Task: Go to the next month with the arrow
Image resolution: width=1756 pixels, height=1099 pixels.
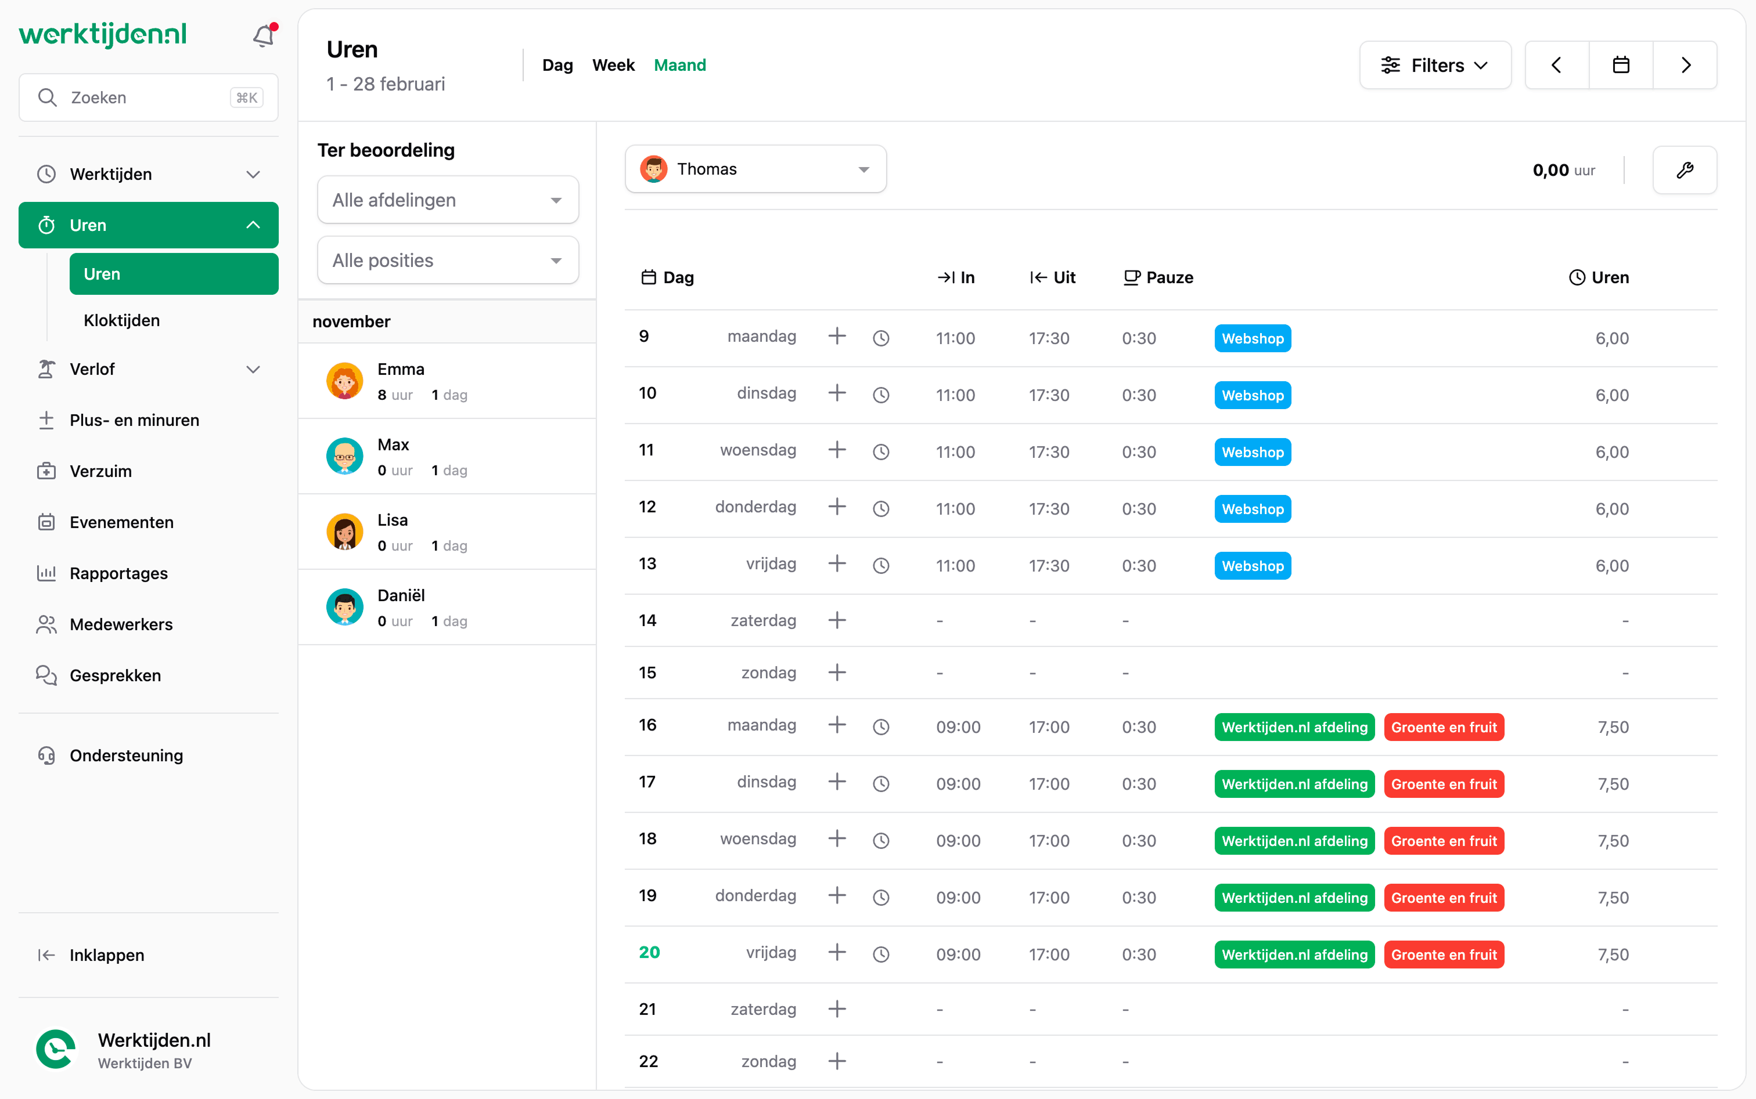Action: (1686, 64)
